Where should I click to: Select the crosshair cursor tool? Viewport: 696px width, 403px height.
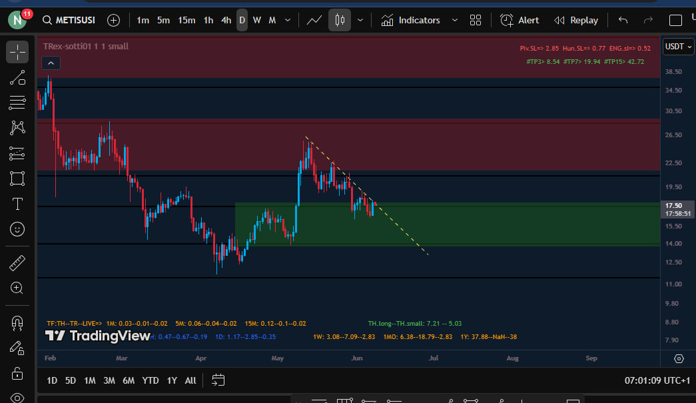click(x=17, y=52)
